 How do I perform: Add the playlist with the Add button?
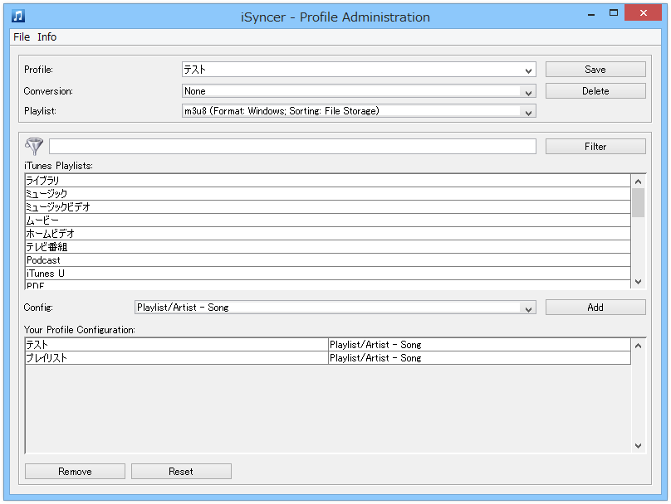(595, 308)
